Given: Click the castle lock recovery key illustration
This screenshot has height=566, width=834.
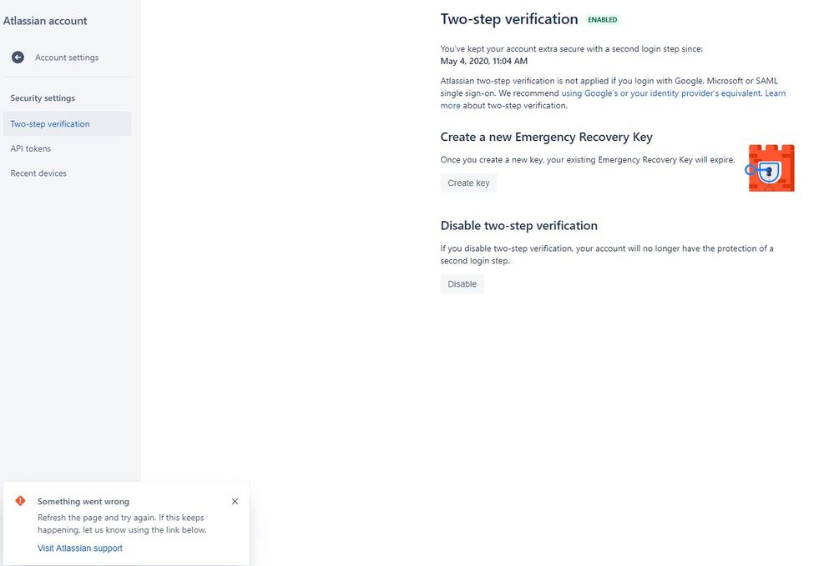Looking at the screenshot, I should coord(770,168).
